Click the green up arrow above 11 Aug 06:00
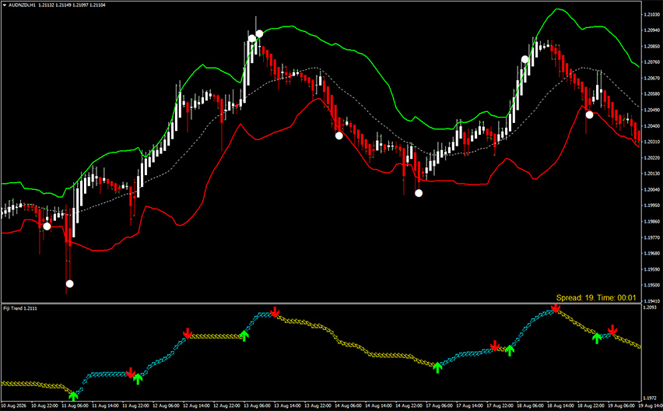The width and height of the screenshot is (663, 411). point(74,396)
